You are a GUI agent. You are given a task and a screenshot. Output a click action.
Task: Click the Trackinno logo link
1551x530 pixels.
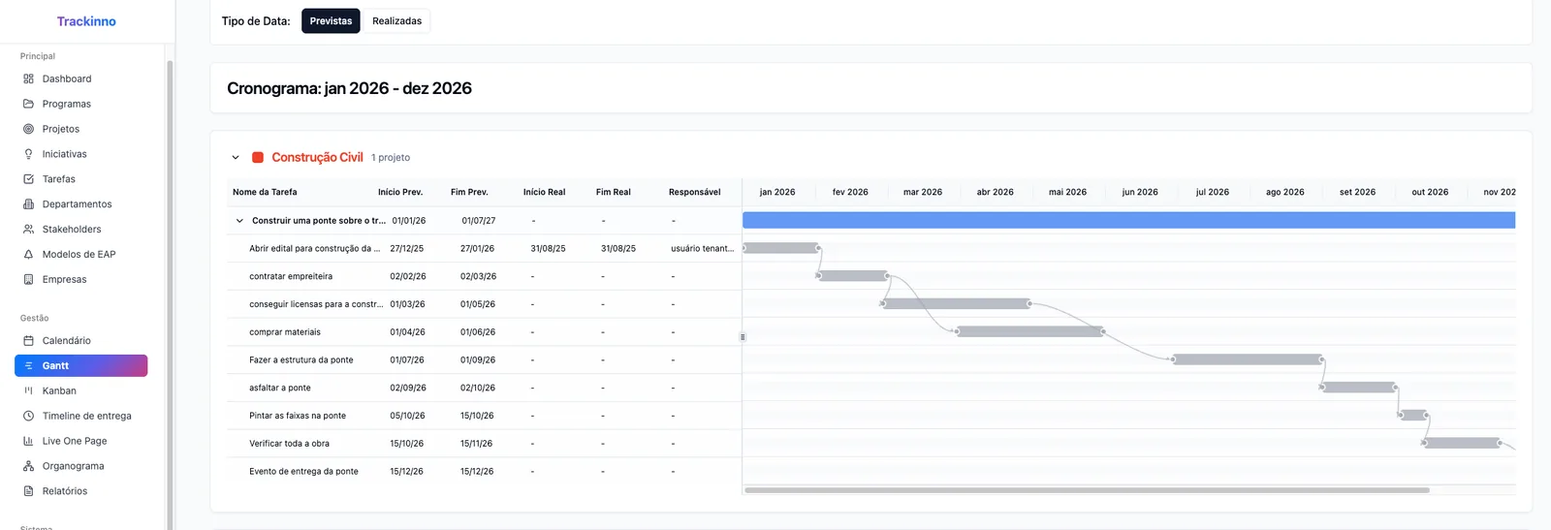coord(86,21)
